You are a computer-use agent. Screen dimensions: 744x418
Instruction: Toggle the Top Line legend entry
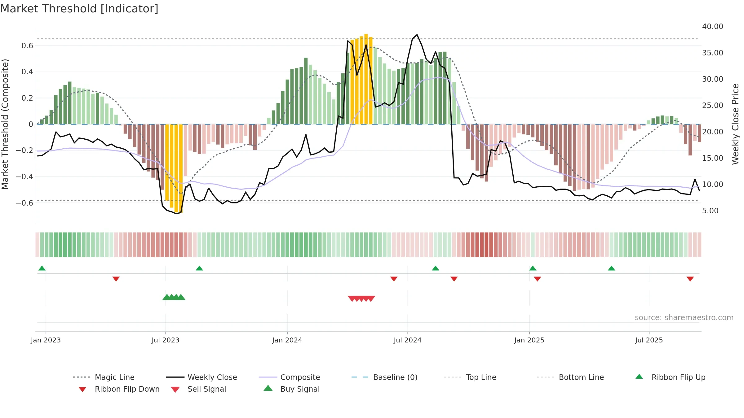click(470, 377)
